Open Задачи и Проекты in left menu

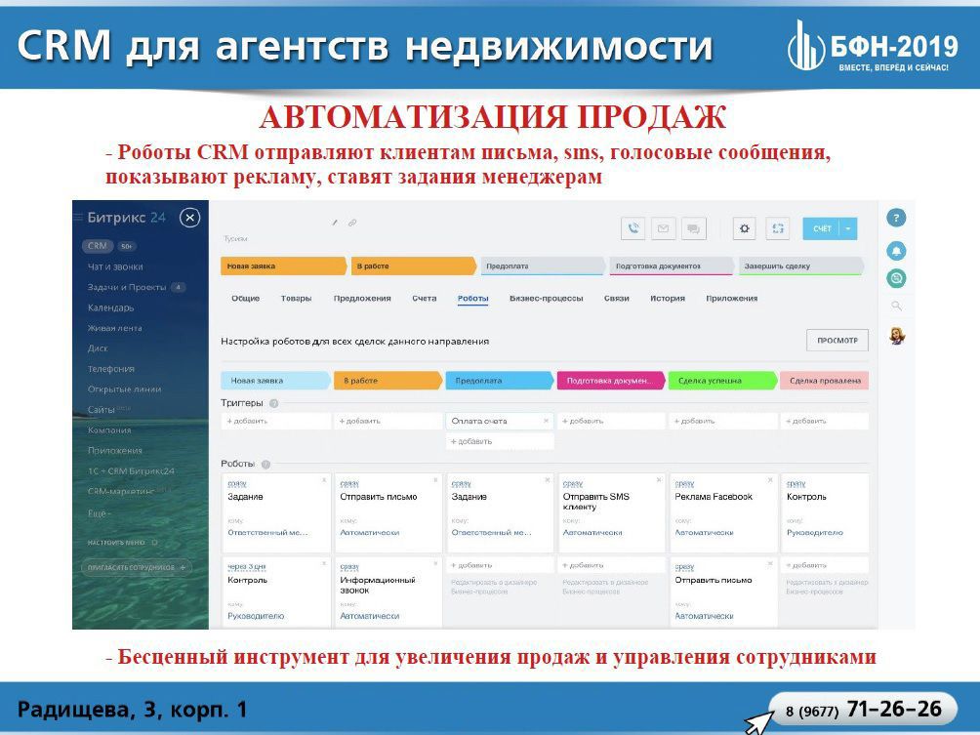126,287
